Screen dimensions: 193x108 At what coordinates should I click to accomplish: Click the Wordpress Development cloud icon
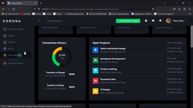pyautogui.click(x=95, y=60)
